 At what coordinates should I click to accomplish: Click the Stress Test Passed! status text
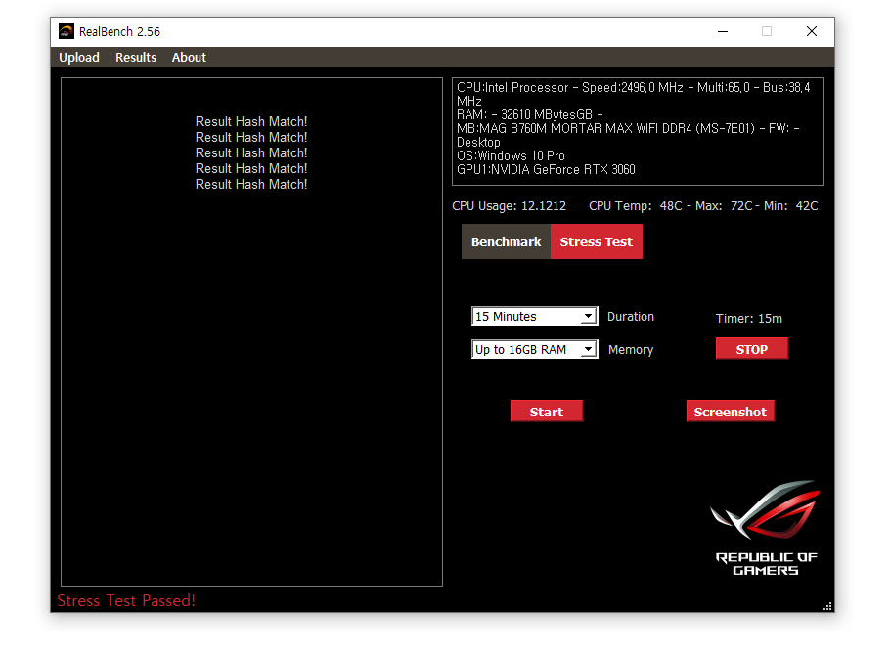[126, 600]
